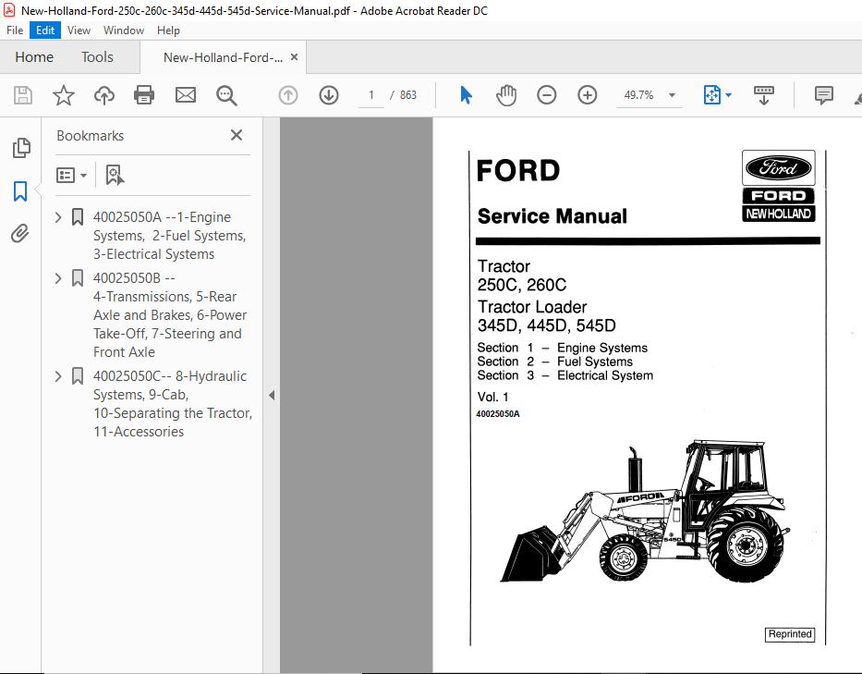Go to previous page arrow
The image size is (862, 674).
tap(288, 95)
